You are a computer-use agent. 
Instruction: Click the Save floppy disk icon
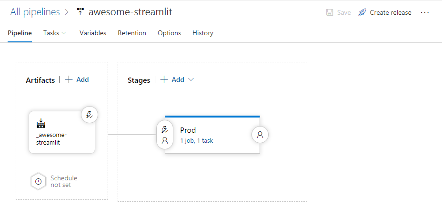click(330, 12)
